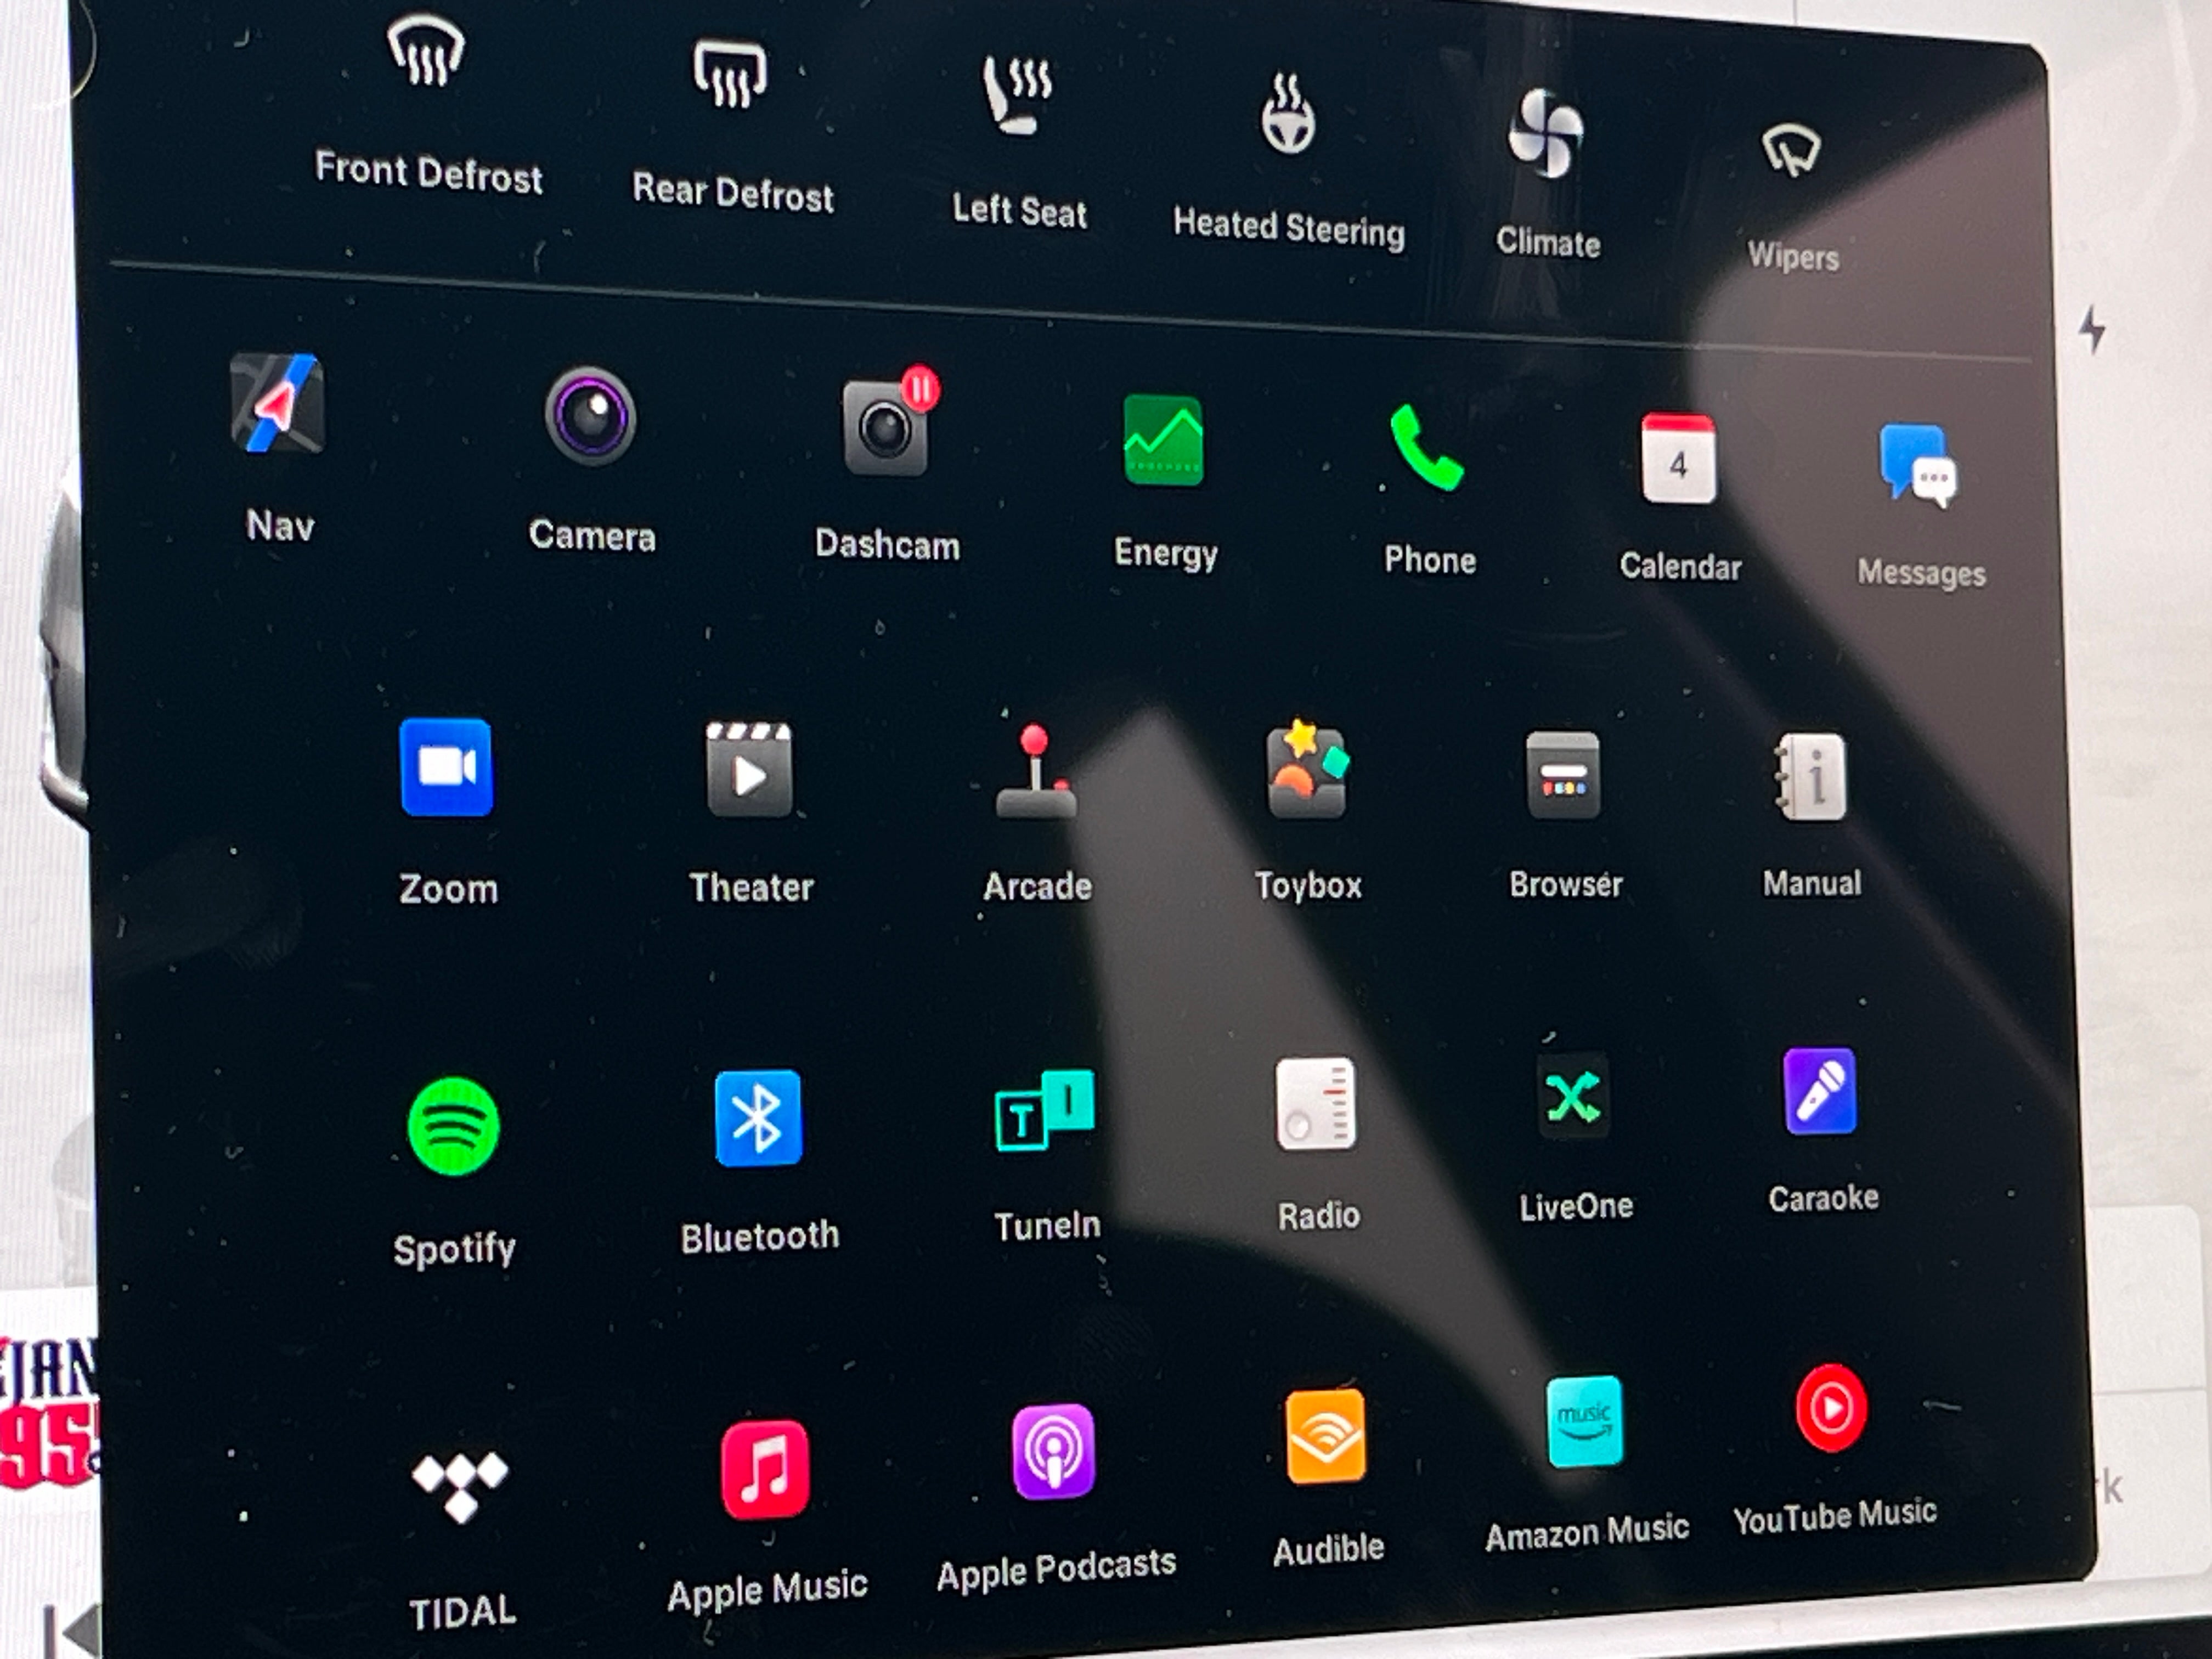Launch Amazon Music
The height and width of the screenshot is (1659, 2212).
coord(1585,1422)
